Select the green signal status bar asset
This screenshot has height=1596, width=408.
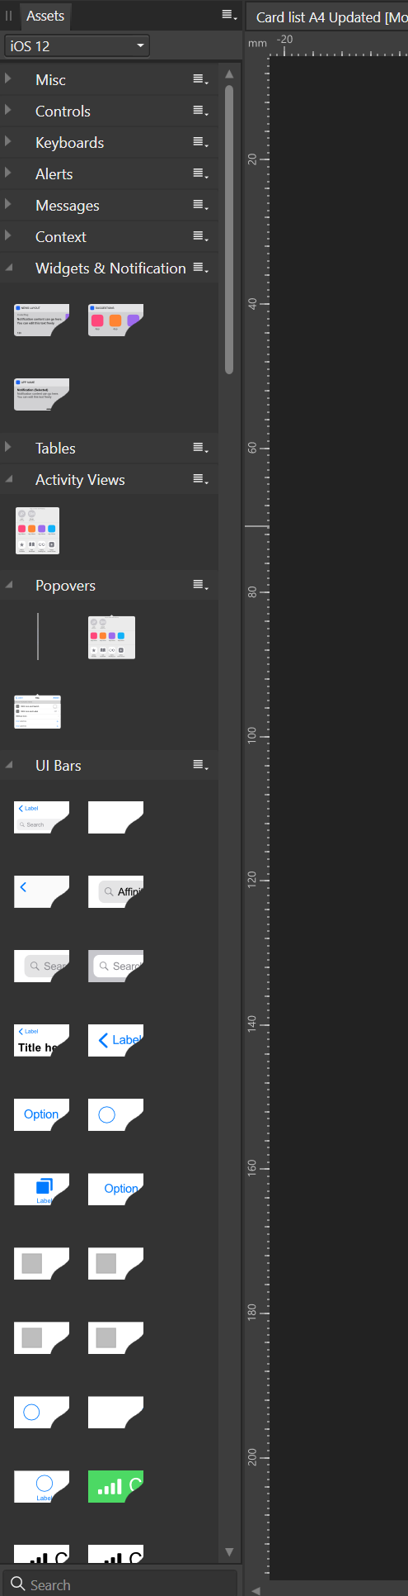point(115,1486)
